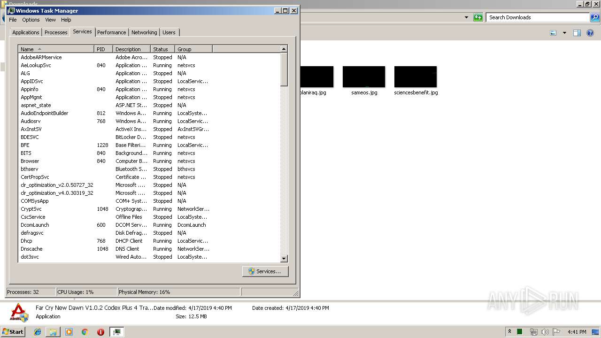Screen dimensions: 601x338
Task: Sort by Description column header
Action: coord(132,49)
